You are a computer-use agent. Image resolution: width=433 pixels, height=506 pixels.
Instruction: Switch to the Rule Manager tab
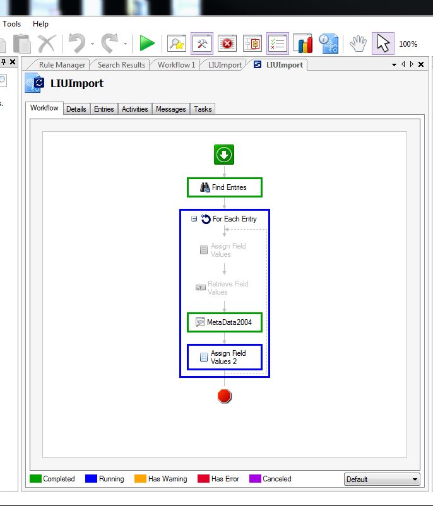(61, 65)
